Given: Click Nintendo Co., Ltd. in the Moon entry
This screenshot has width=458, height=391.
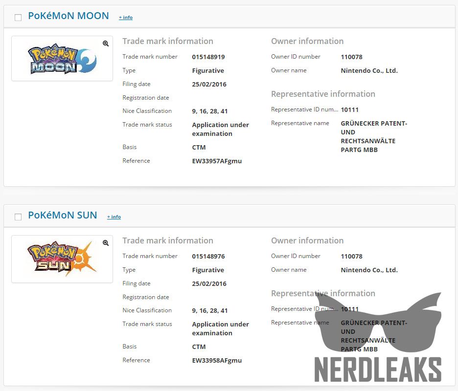Looking at the screenshot, I should 369,70.
